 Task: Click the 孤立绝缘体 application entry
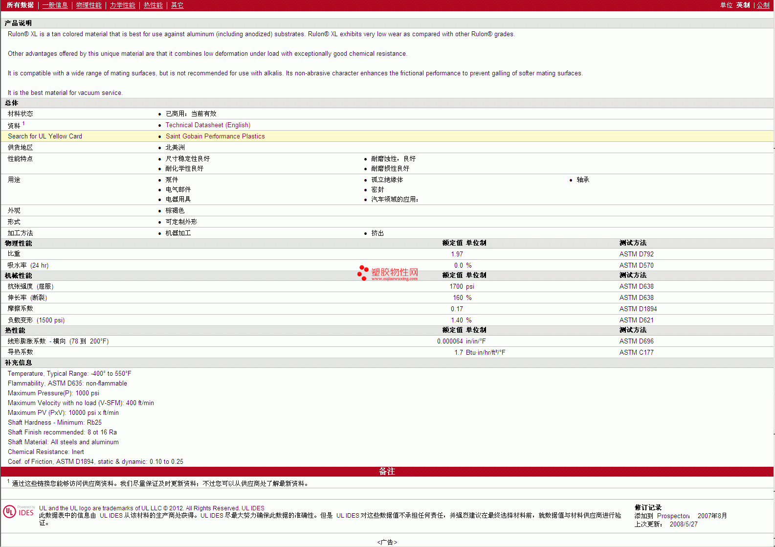pos(387,180)
